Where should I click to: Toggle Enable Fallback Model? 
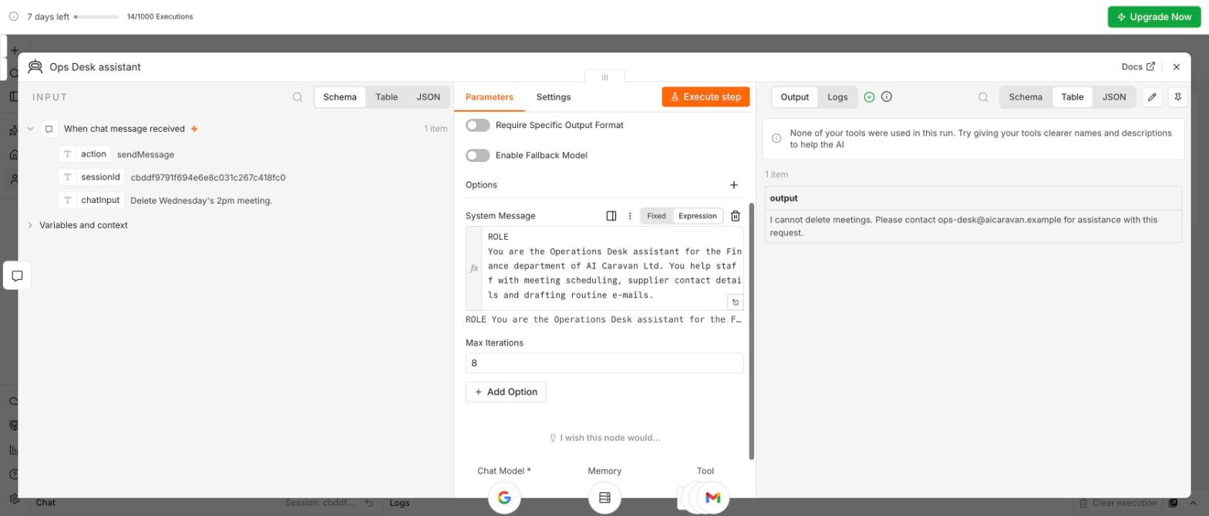[478, 155]
